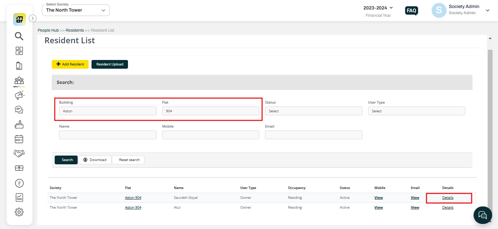Viewport: 498px width, 229px height.
Task: Click the Resident Upload button
Action: pyautogui.click(x=110, y=64)
